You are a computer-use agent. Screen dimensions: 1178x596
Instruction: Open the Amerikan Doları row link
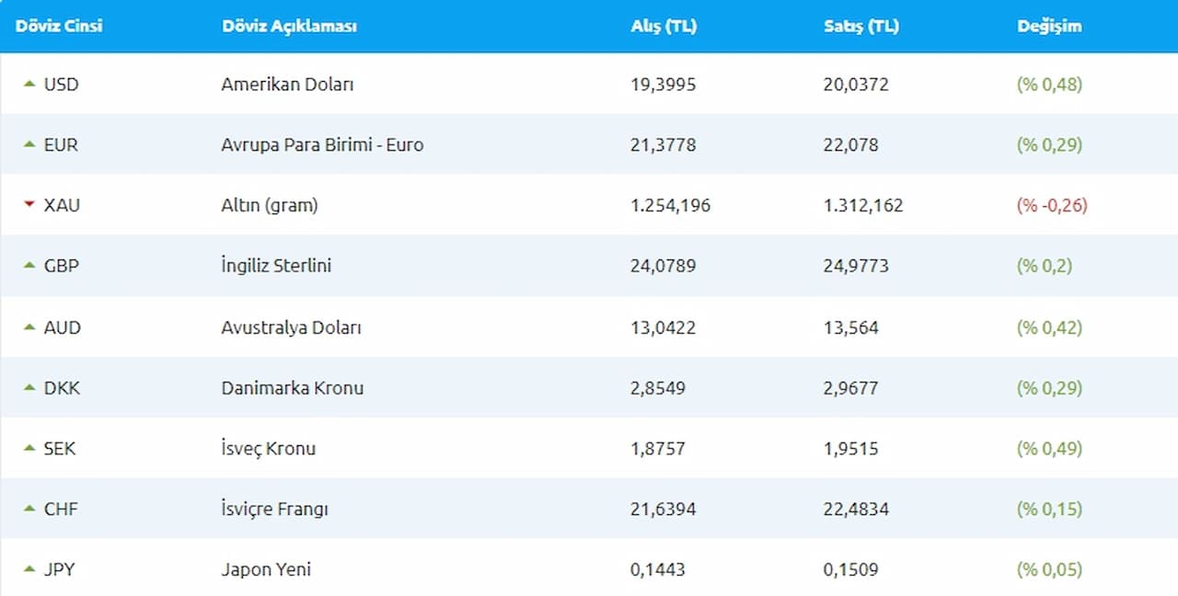click(x=287, y=85)
